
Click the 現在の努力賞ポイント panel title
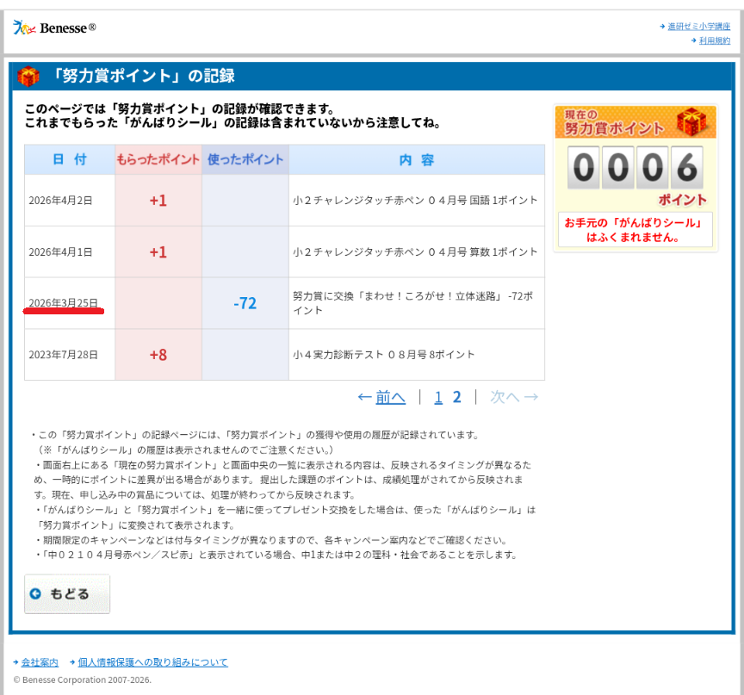pyautogui.click(x=614, y=122)
